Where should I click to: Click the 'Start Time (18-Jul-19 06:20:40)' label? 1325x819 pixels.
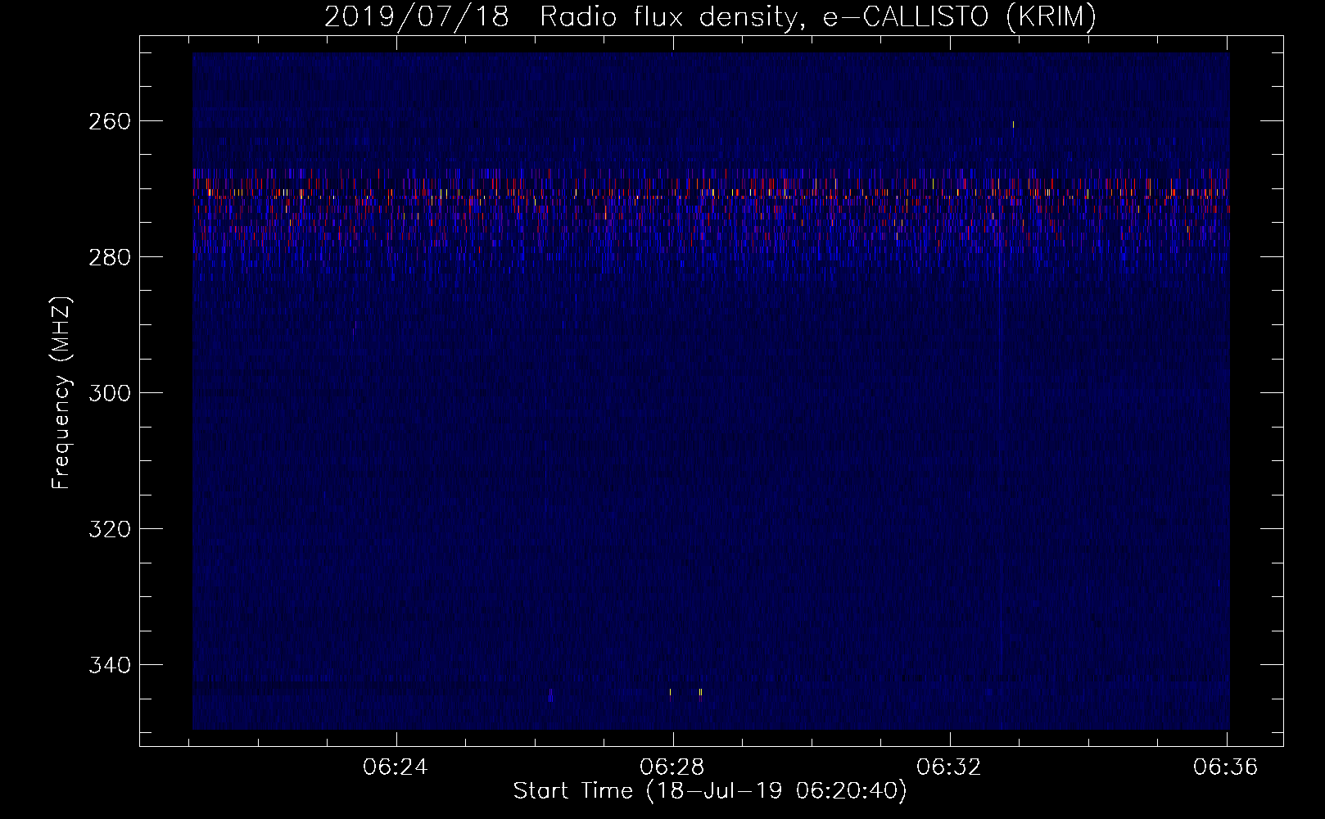click(710, 791)
